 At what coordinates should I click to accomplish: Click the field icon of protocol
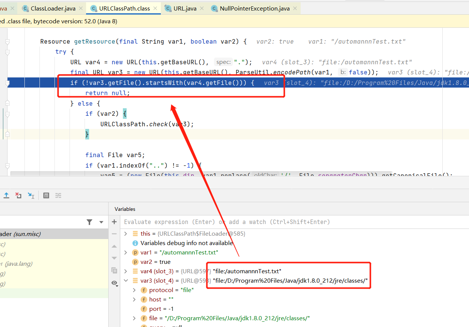coord(144,290)
